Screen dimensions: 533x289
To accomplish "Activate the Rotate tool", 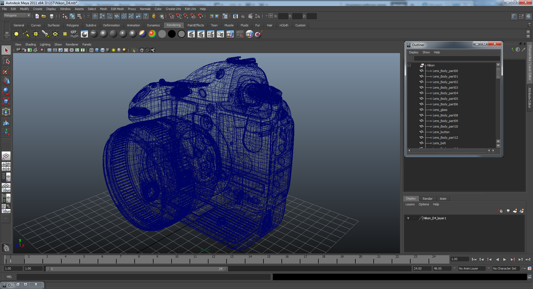I will pos(6,91).
